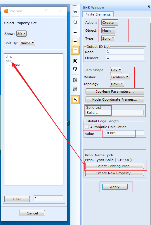Click the Create New Property button

coord(114,173)
